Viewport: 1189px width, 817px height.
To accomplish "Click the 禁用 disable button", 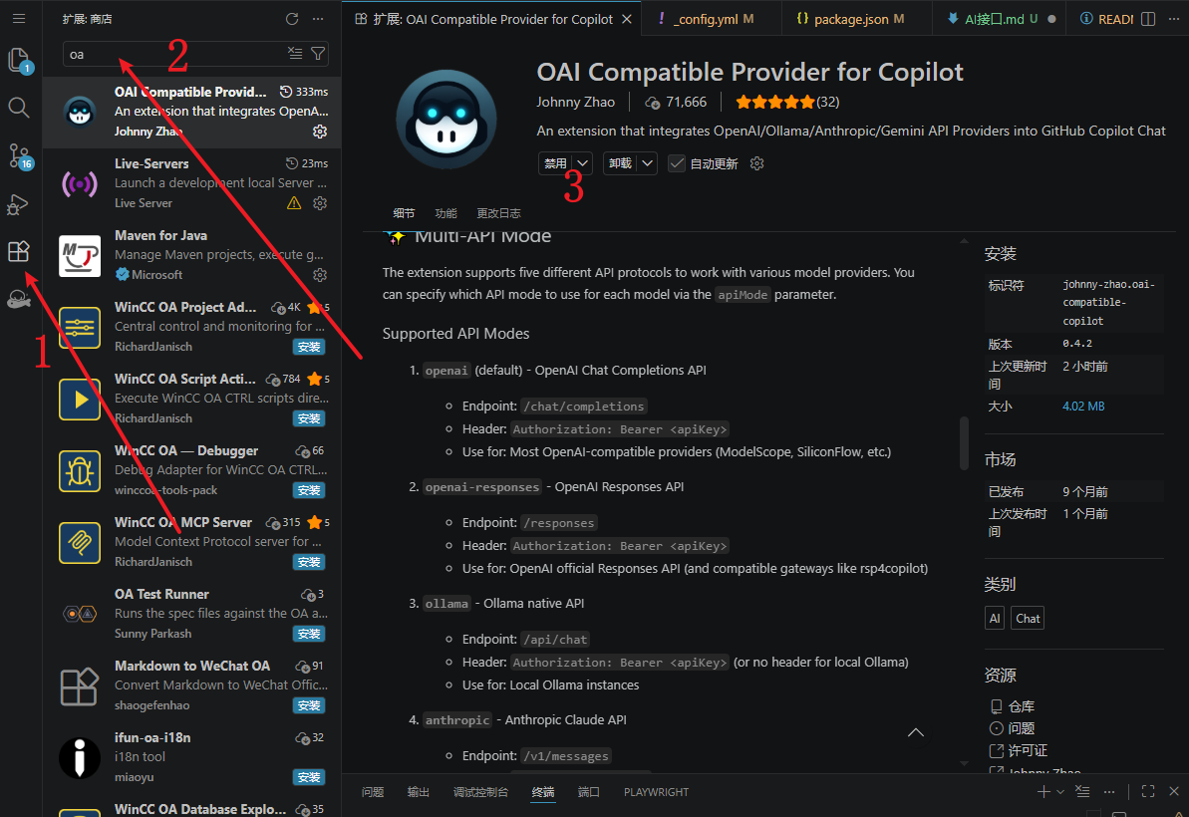I will [555, 163].
